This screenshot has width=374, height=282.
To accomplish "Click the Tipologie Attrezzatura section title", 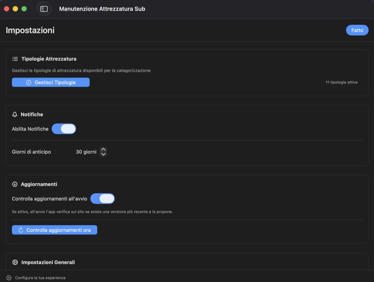I will 49,59.
